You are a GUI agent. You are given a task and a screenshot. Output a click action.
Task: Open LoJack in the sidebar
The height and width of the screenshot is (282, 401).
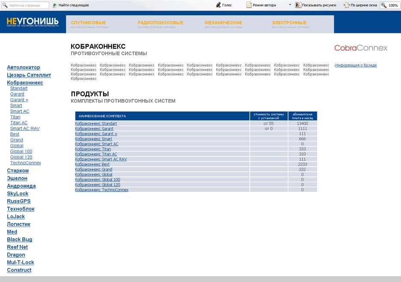pyautogui.click(x=16, y=217)
